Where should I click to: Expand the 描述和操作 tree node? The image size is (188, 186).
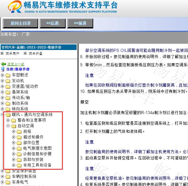coord(13,137)
